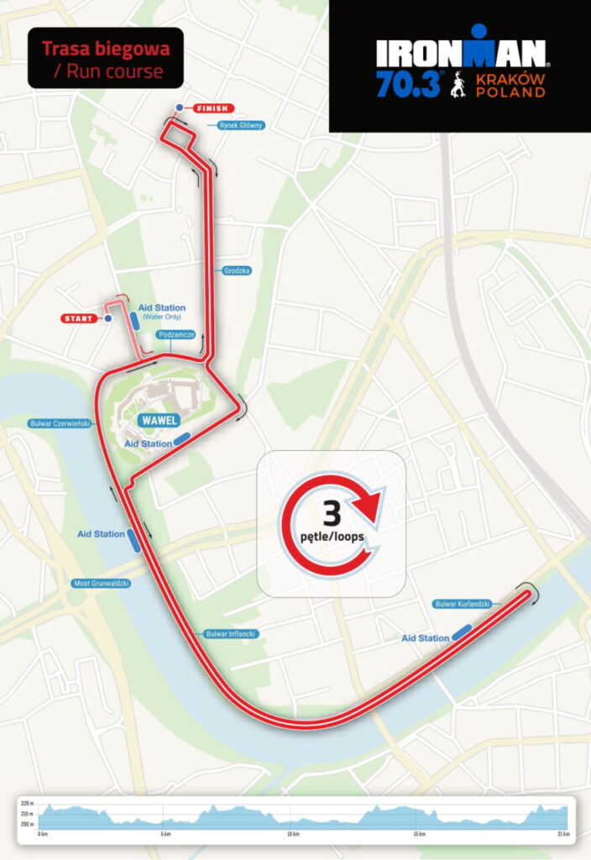Click the Most Grunwaldzki label

pos(101,583)
